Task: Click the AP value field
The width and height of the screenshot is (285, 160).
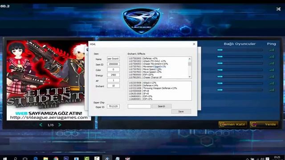Action: point(113,80)
